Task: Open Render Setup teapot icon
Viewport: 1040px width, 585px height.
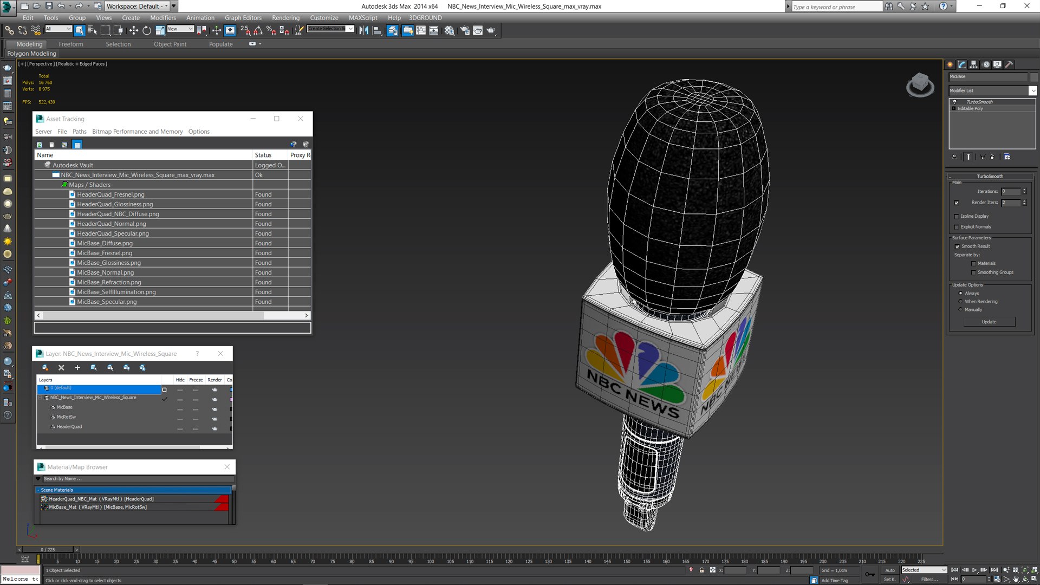Action: 465,30
